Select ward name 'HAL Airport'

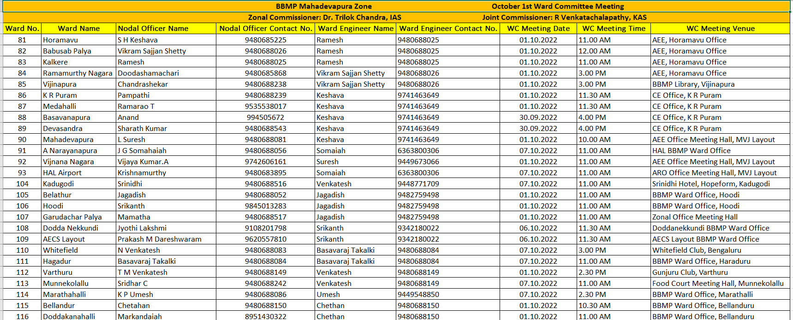click(79, 173)
